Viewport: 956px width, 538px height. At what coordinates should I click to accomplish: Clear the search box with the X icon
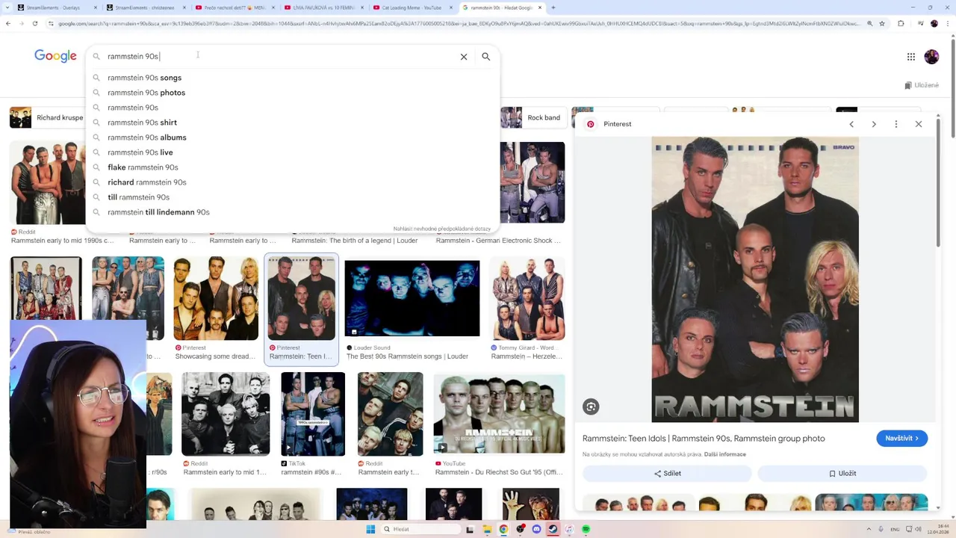click(464, 57)
